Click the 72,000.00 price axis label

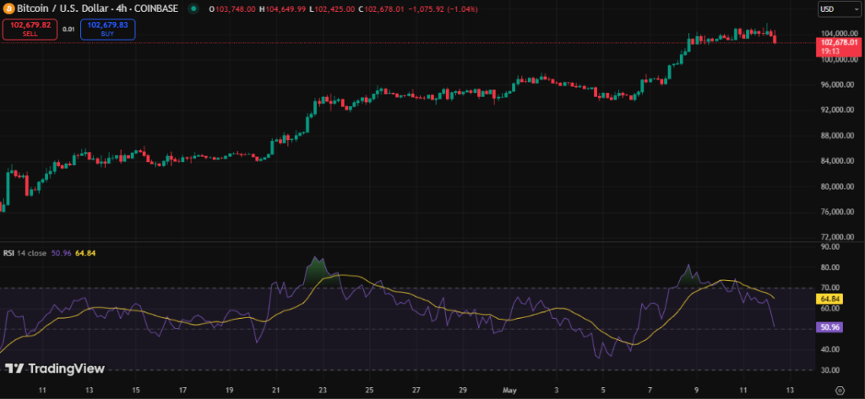(x=838, y=237)
